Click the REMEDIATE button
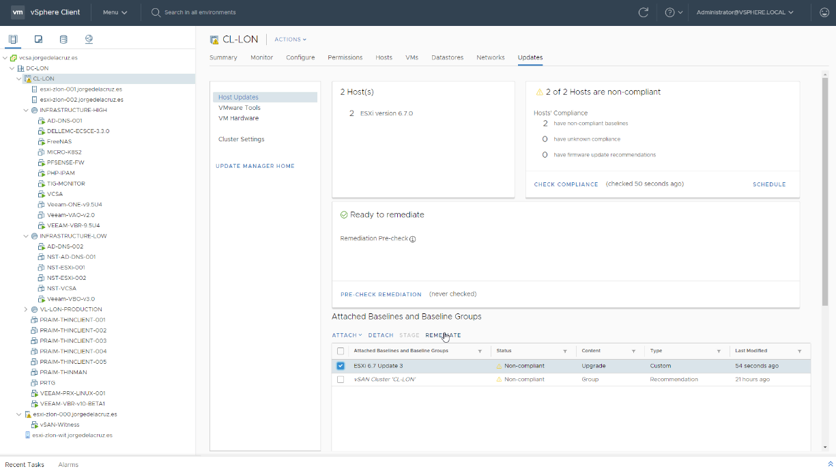 tap(443, 335)
